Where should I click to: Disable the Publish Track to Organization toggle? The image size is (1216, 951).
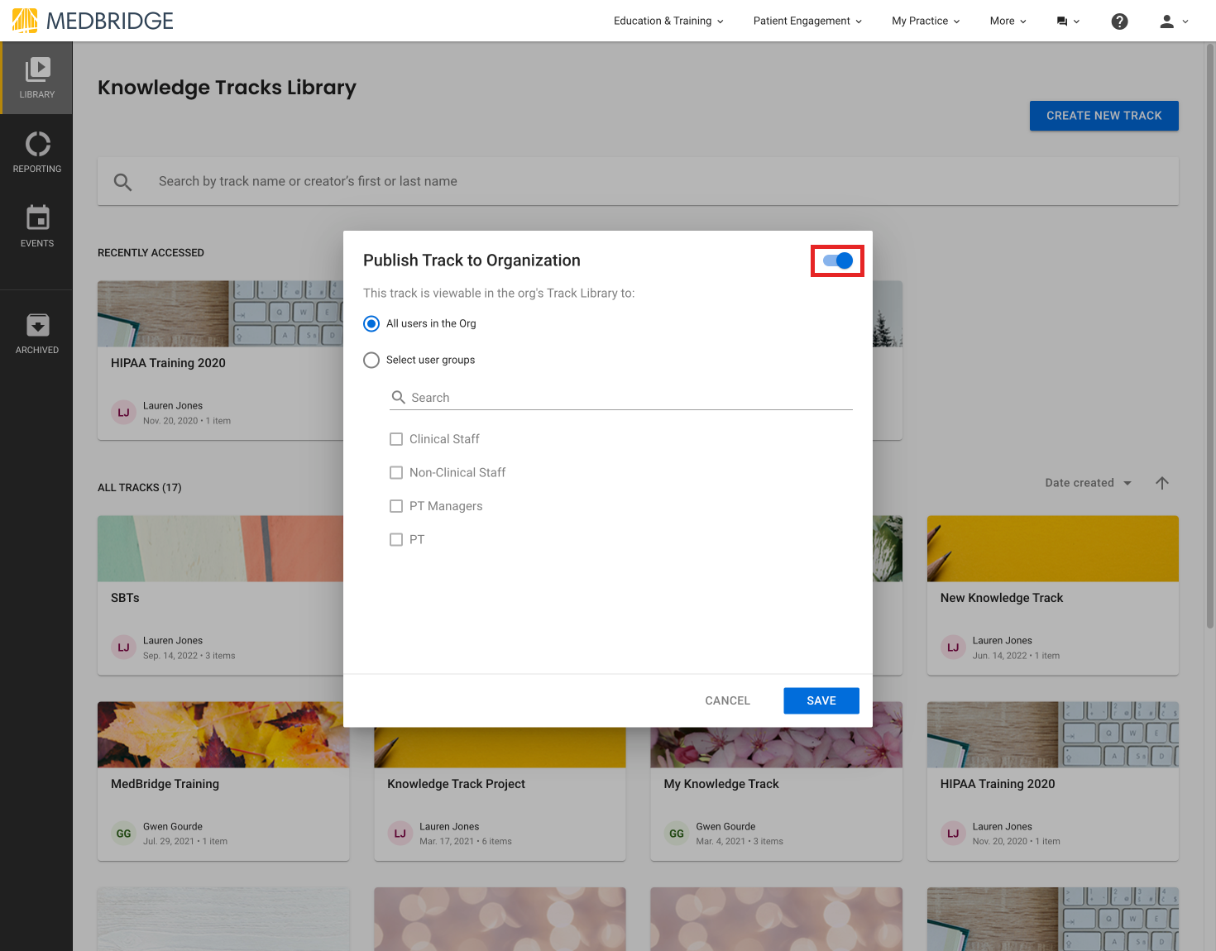837,260
